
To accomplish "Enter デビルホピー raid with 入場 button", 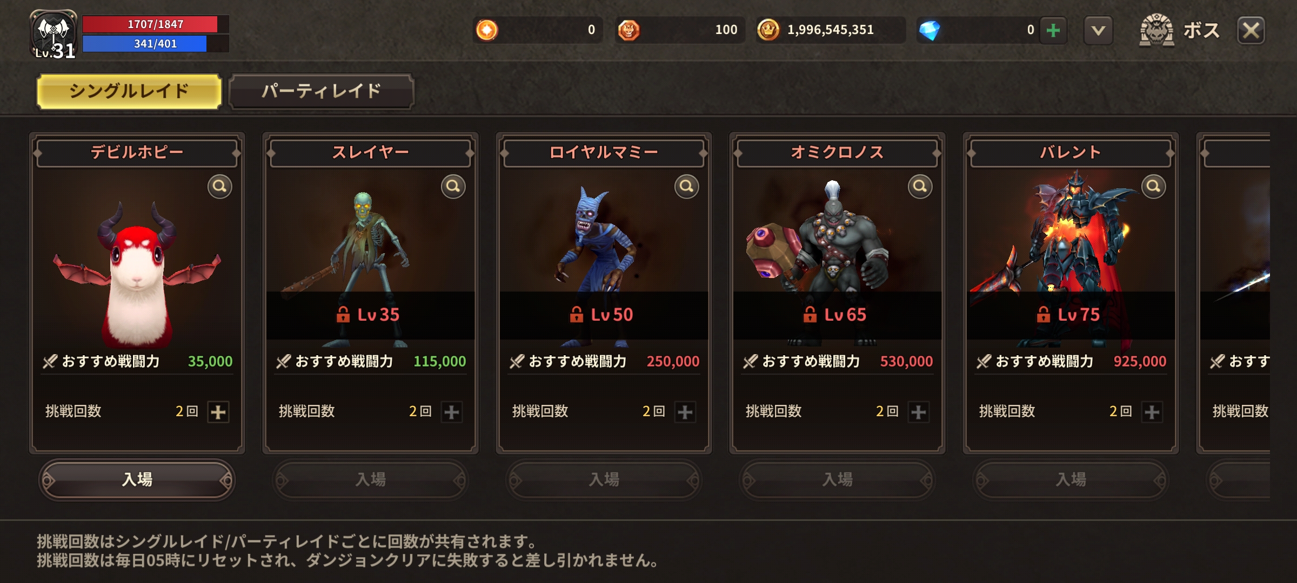I will [137, 479].
